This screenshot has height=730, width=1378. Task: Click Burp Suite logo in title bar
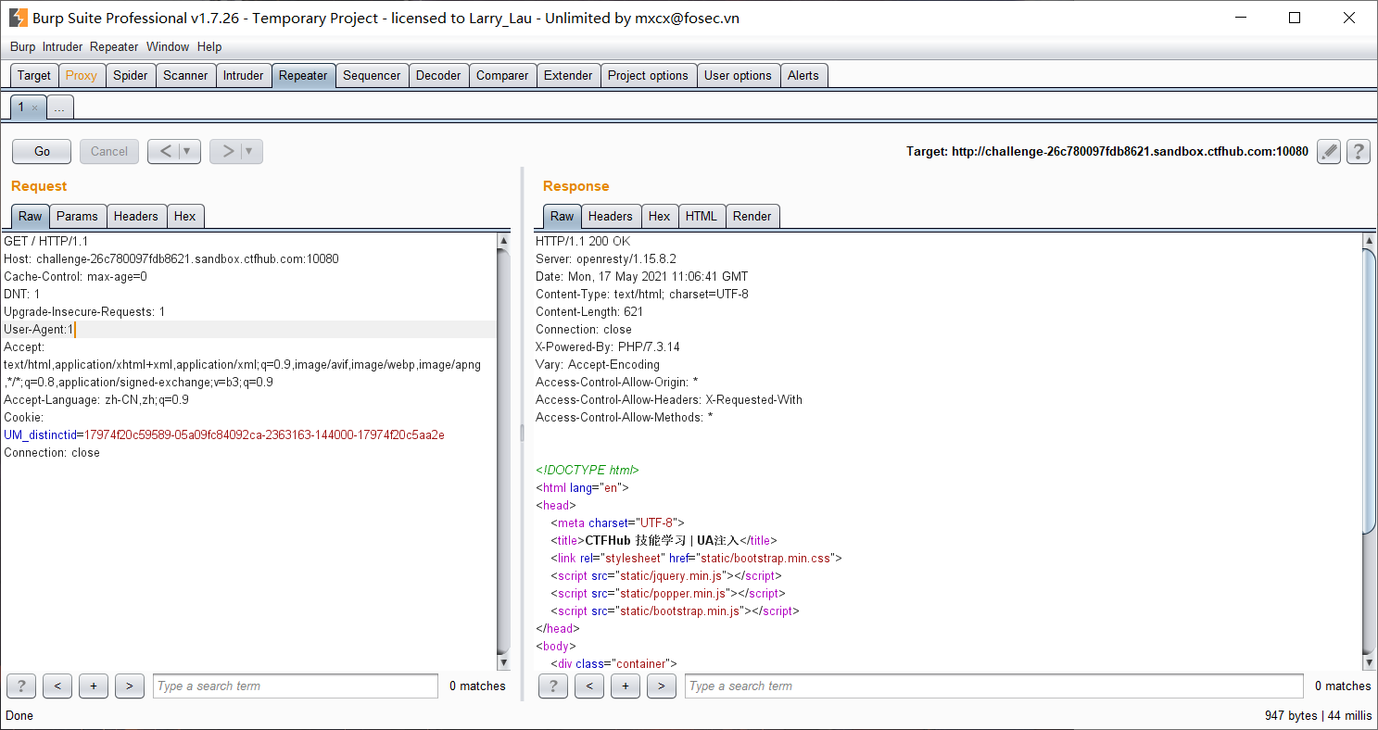pyautogui.click(x=17, y=18)
